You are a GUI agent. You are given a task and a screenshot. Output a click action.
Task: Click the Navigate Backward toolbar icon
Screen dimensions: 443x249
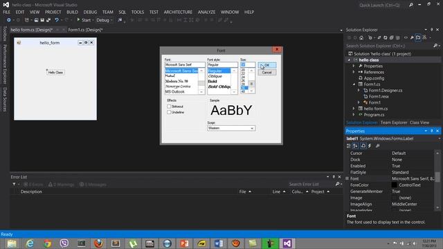[x=9, y=20]
